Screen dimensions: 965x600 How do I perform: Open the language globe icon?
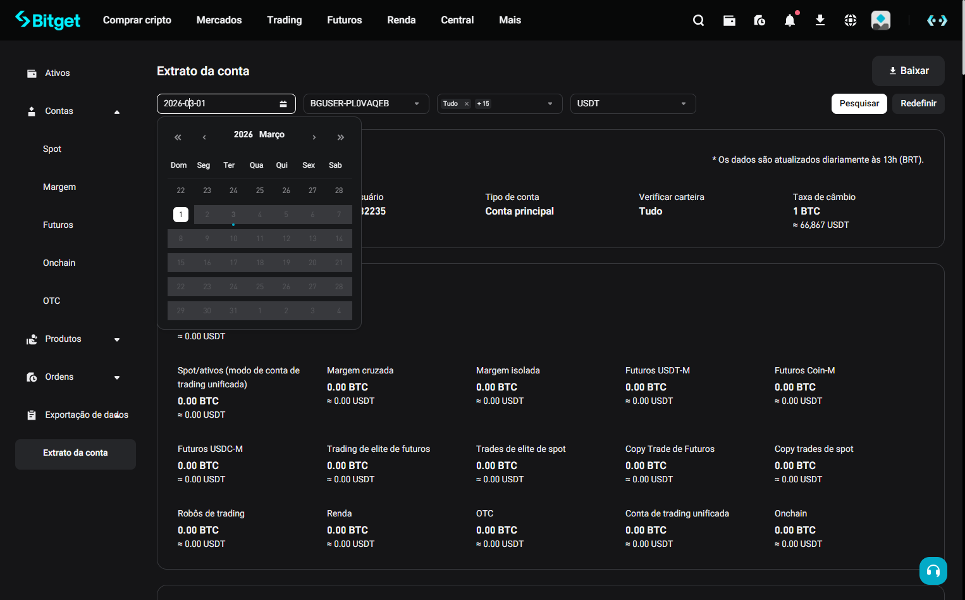[851, 20]
